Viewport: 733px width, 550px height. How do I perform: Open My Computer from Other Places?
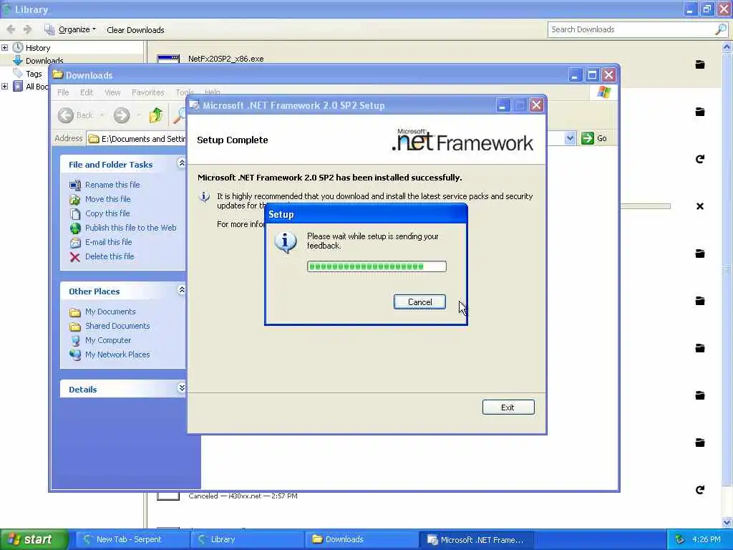[107, 340]
